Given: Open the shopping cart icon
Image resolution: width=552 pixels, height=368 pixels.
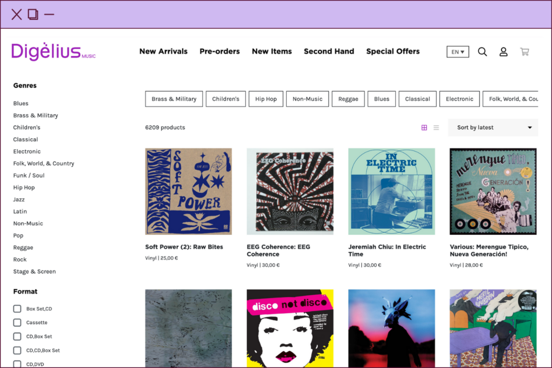Looking at the screenshot, I should 524,52.
